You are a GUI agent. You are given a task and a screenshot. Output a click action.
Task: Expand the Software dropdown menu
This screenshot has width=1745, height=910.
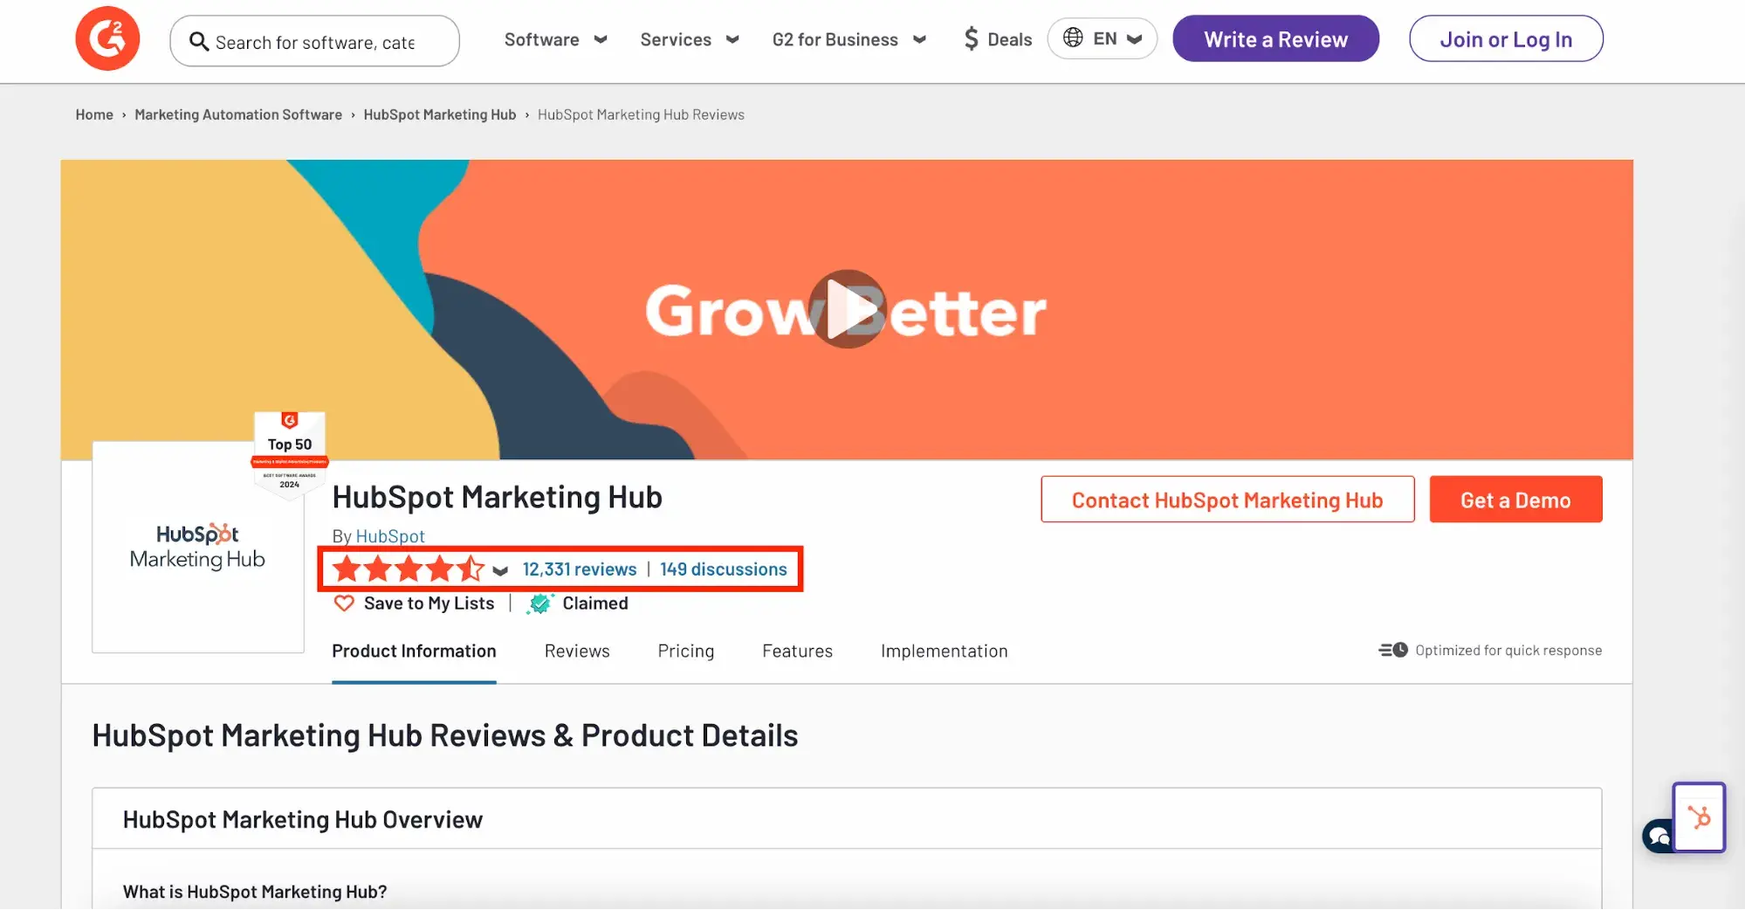pyautogui.click(x=555, y=39)
